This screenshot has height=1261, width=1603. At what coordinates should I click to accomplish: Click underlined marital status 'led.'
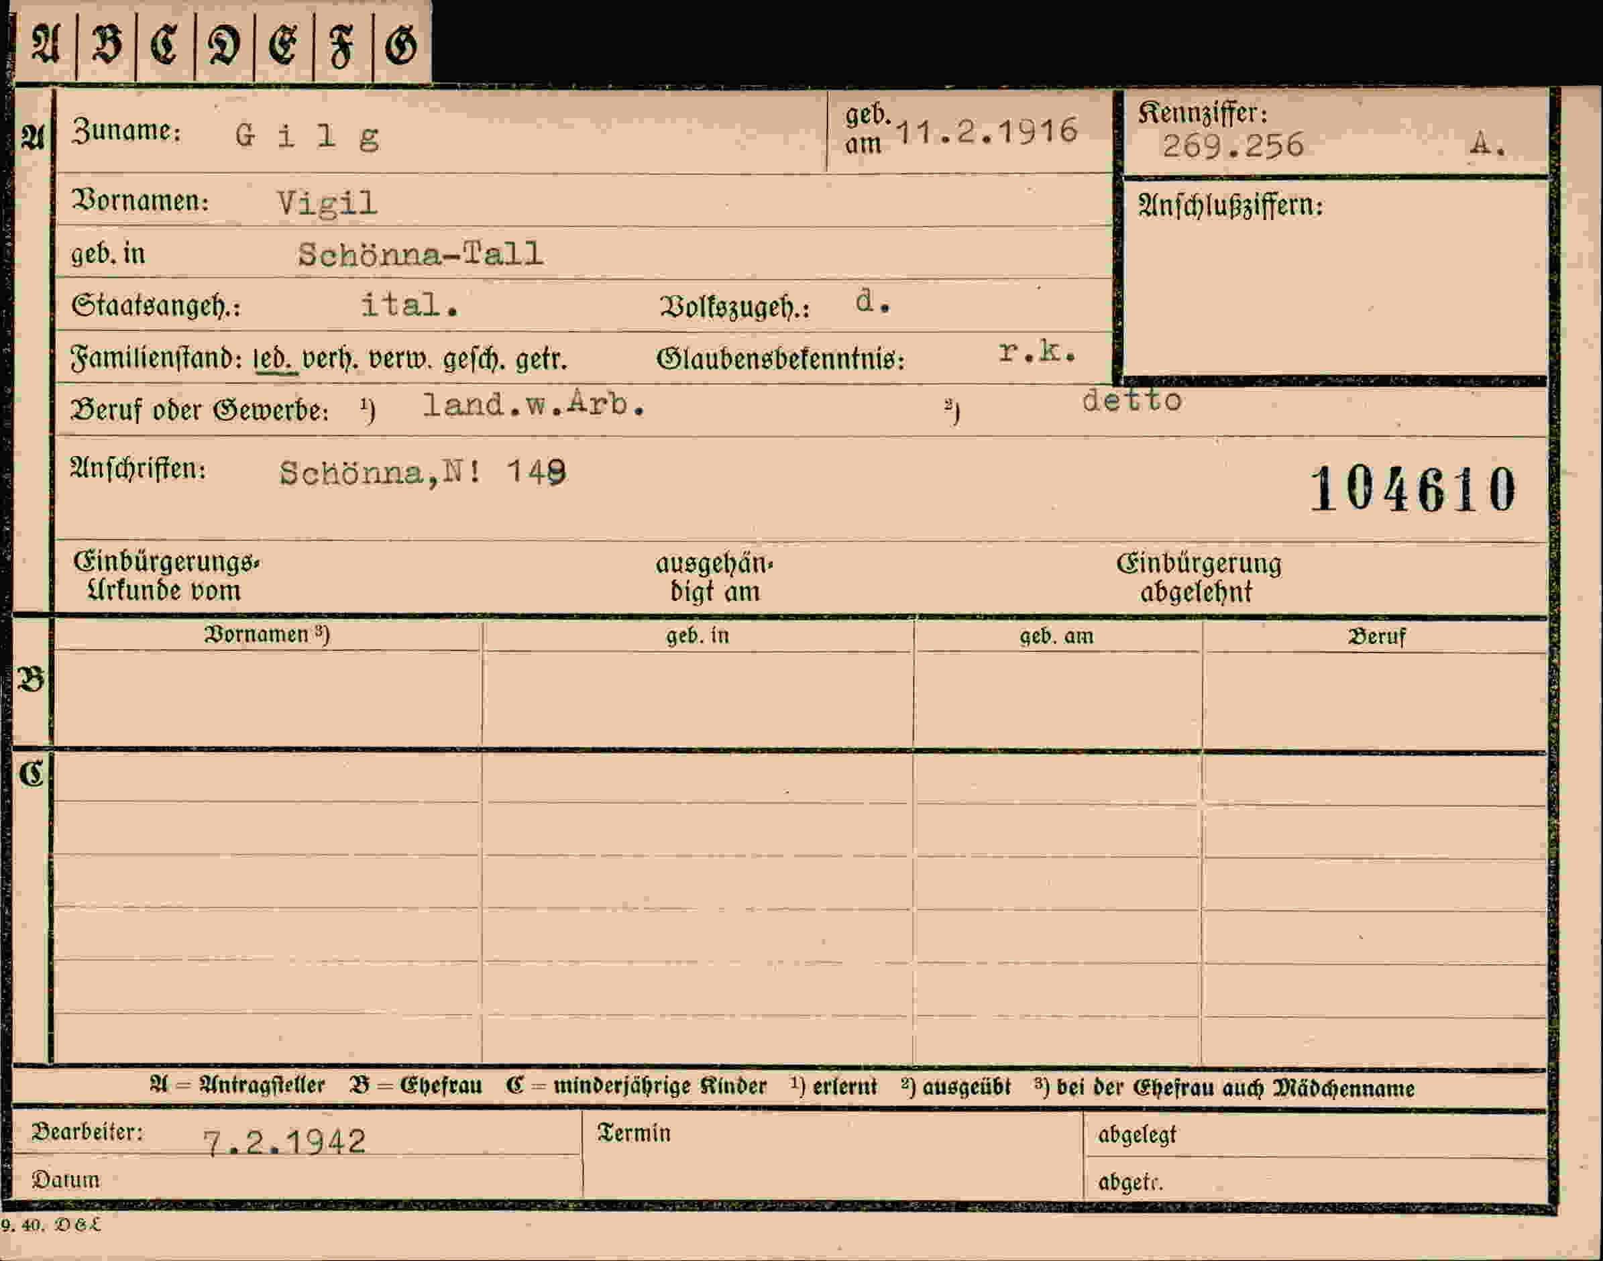point(275,360)
